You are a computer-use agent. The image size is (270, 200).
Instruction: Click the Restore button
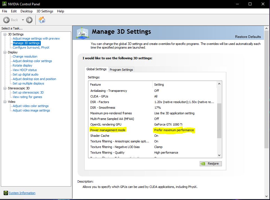point(211,163)
